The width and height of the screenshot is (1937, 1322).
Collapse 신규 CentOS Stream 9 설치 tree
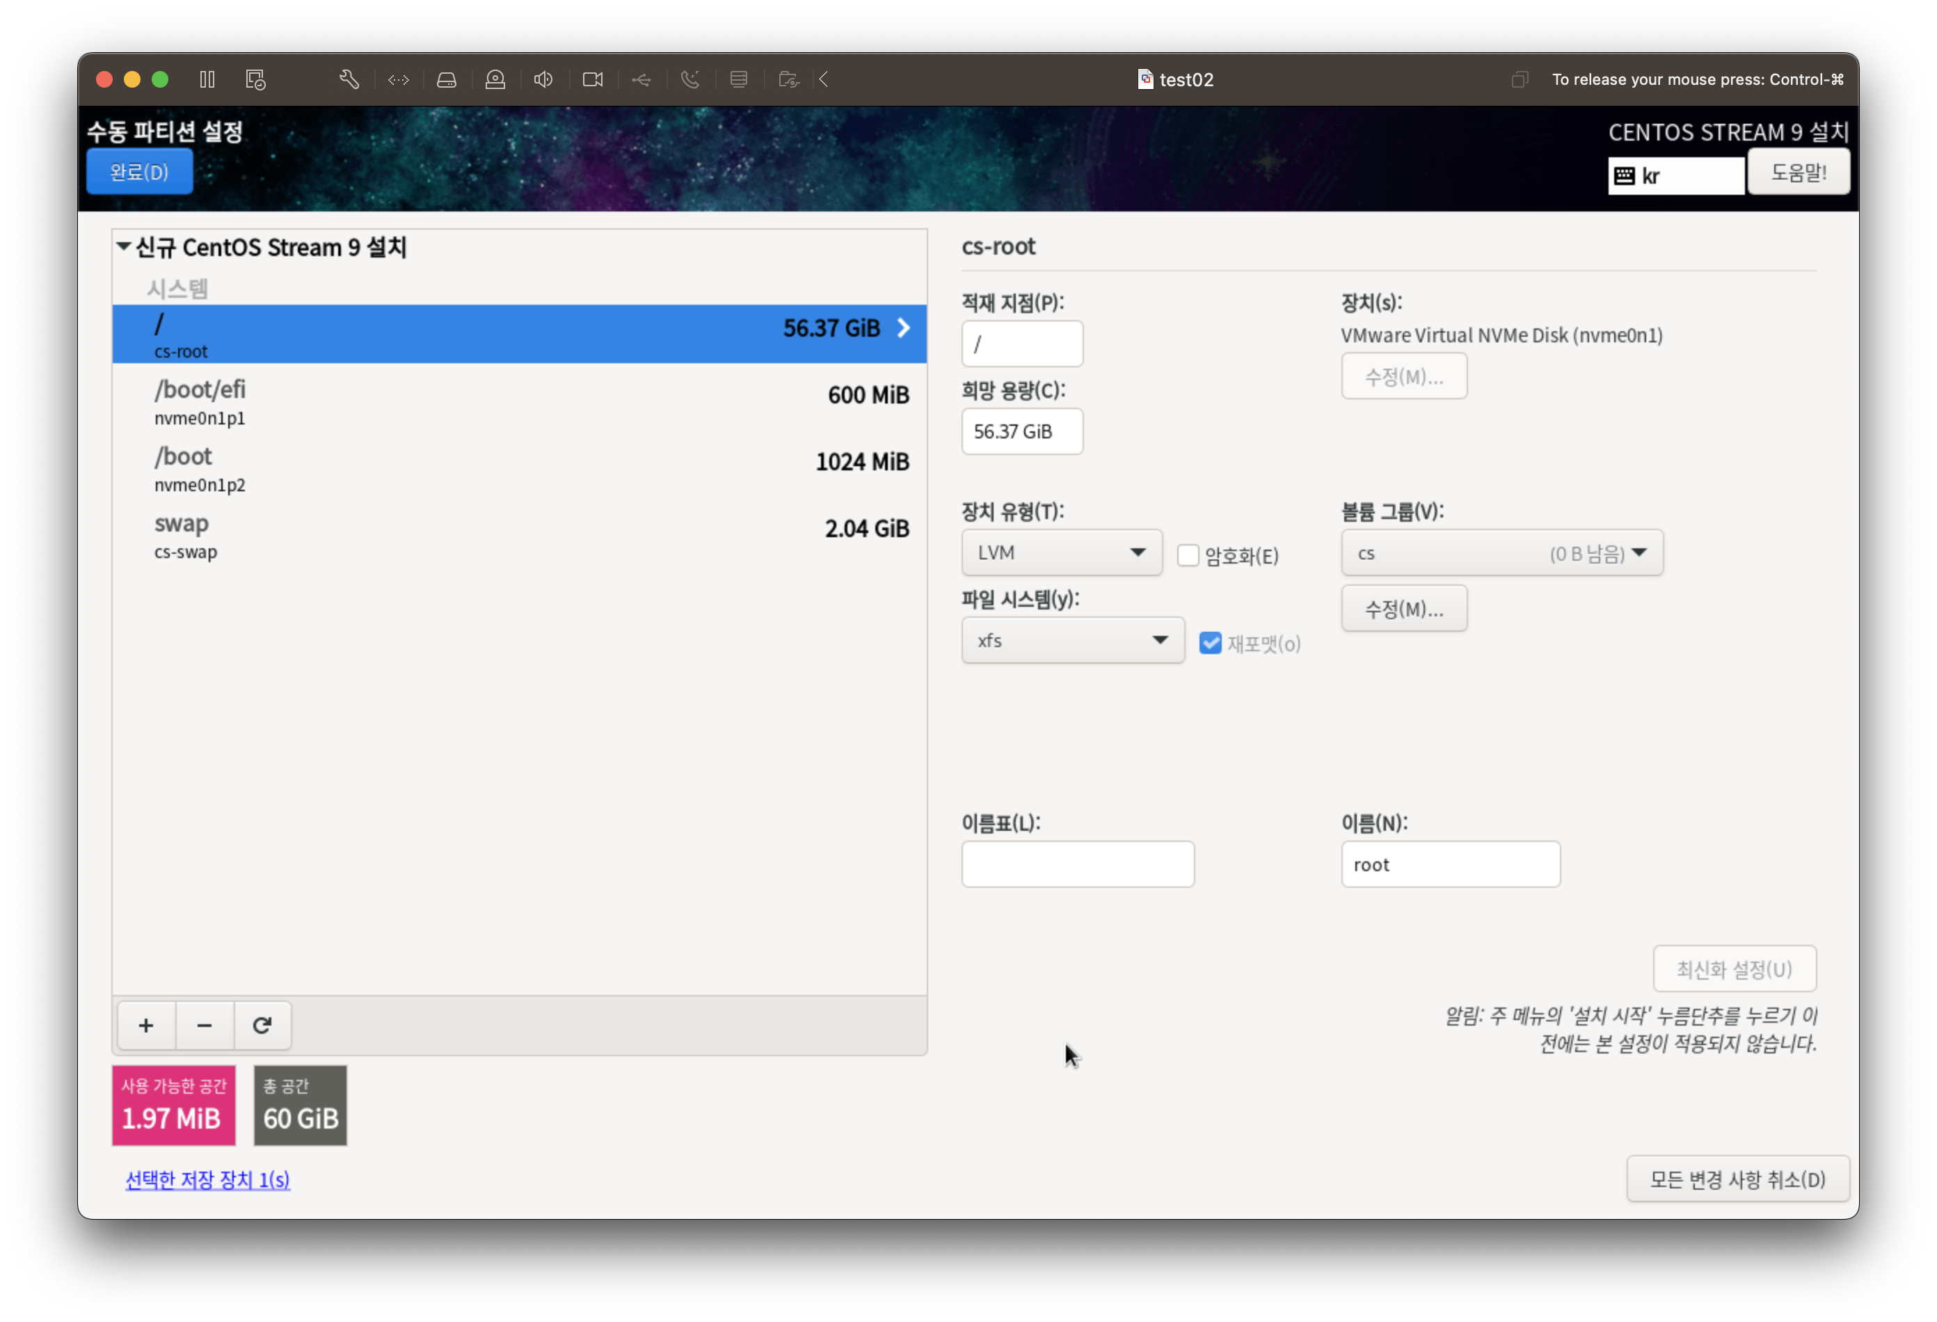123,246
